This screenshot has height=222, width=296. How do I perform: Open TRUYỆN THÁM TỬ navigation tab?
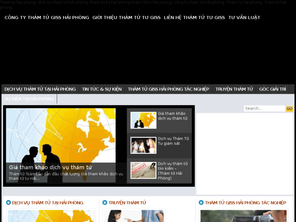(234, 89)
